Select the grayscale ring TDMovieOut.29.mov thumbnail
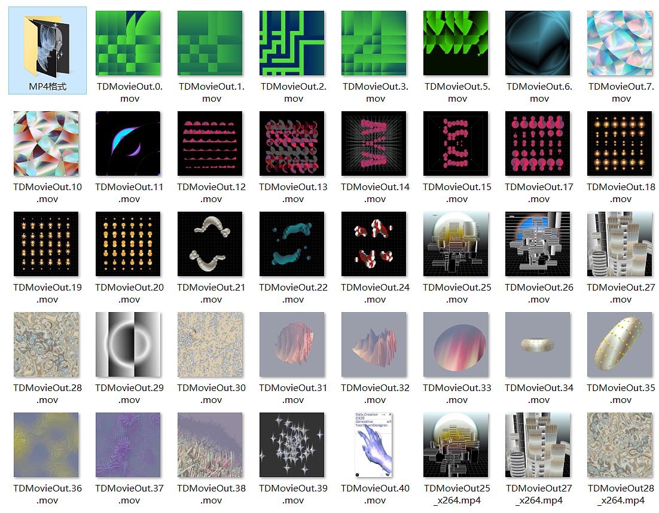 (x=128, y=344)
